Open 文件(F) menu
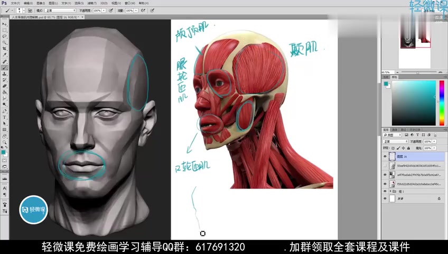 (x=15, y=3)
